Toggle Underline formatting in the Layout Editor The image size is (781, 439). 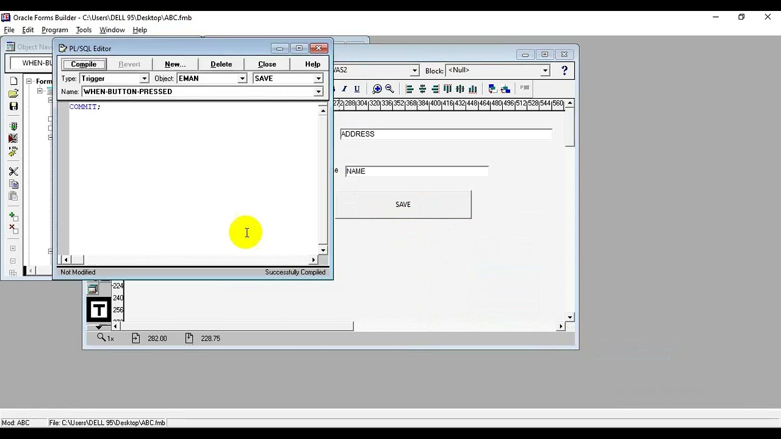pyautogui.click(x=357, y=89)
